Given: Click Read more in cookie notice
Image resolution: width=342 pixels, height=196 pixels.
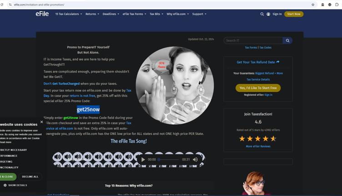Looking at the screenshot, I should (x=5, y=142).
